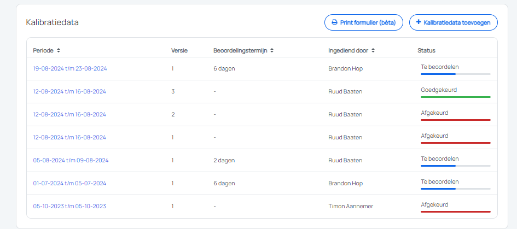The height and width of the screenshot is (229, 517).
Task: Open Print formulier (bèta)
Action: pos(364,22)
